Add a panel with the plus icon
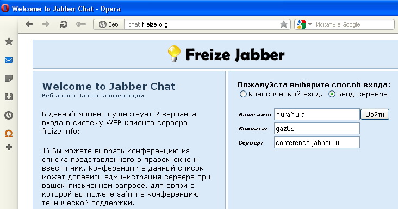 (x=9, y=147)
